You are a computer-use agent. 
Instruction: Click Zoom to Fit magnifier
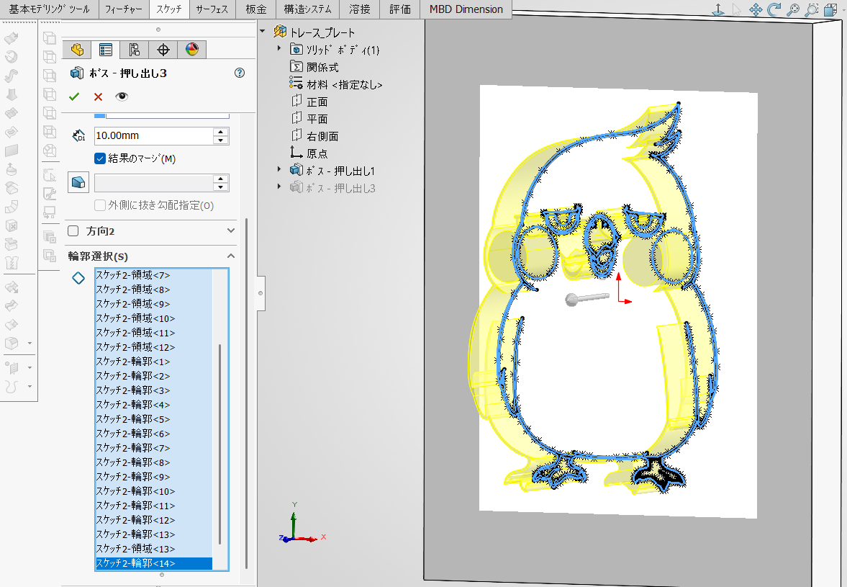click(792, 10)
